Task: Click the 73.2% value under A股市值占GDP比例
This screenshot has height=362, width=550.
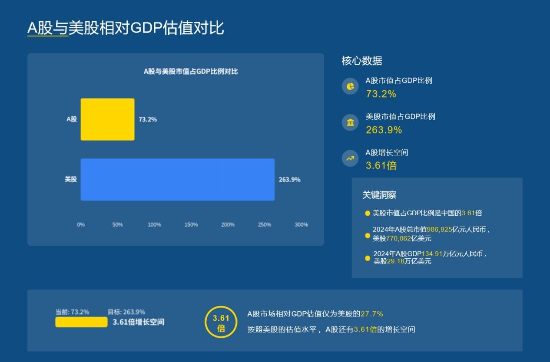Action: click(381, 94)
